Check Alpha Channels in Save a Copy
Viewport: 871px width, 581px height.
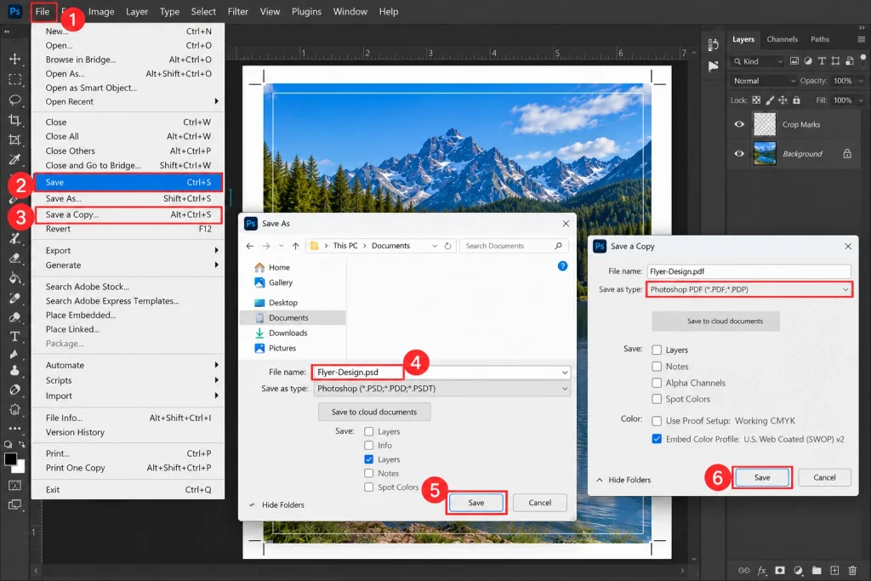657,383
